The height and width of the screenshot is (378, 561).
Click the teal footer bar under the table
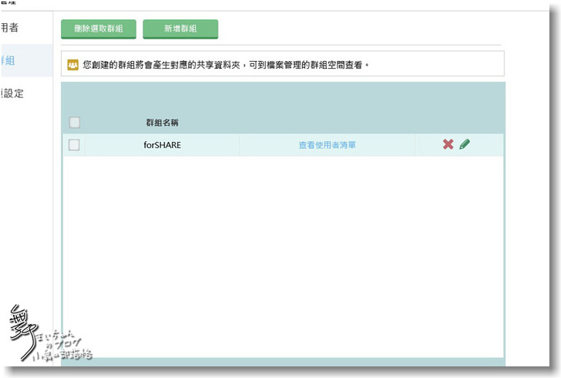(283, 363)
